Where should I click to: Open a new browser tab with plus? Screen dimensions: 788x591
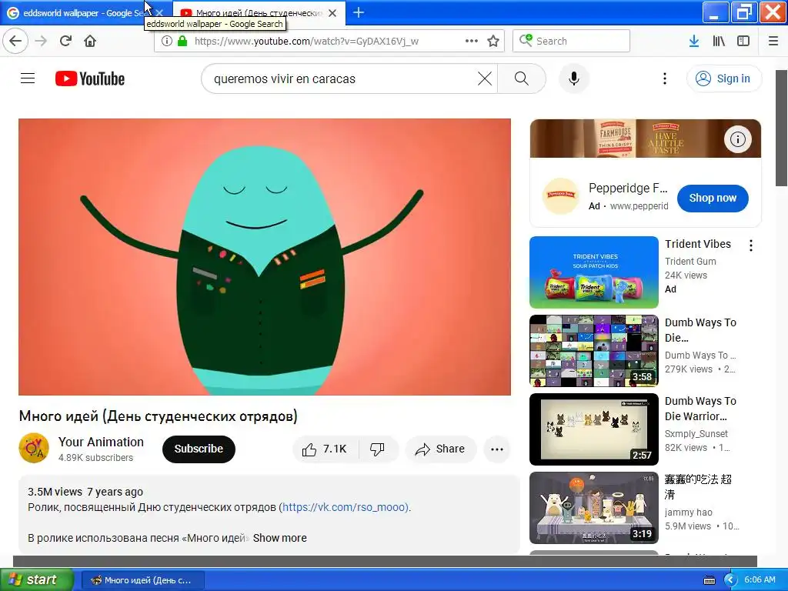359,12
